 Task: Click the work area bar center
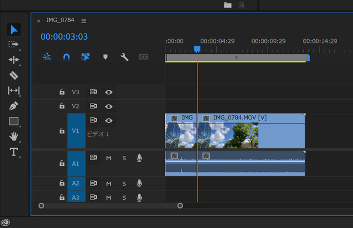(x=237, y=58)
